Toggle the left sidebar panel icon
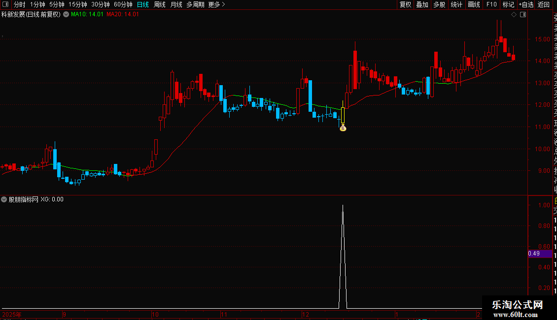The image size is (557, 320). click(x=5, y=4)
